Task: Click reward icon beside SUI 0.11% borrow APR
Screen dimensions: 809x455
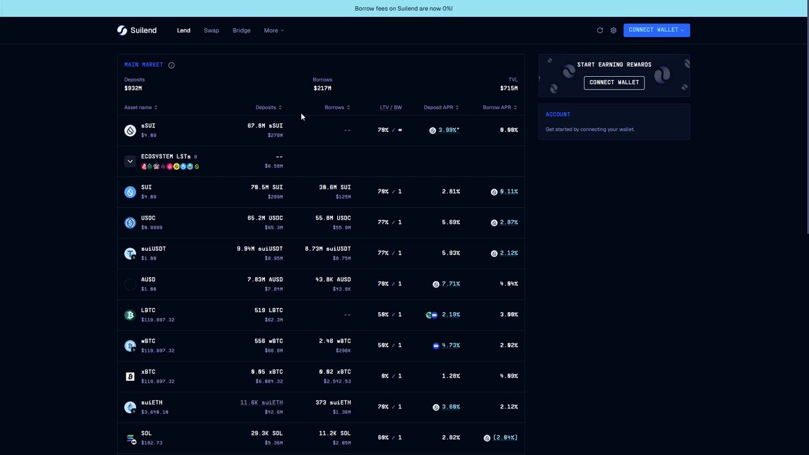Action: (494, 192)
